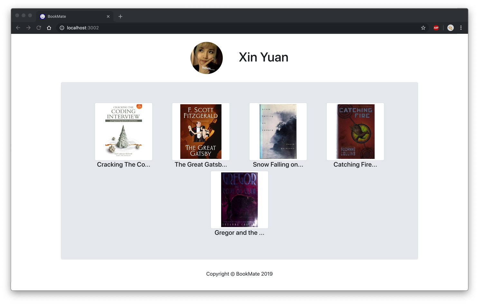Image resolution: width=479 pixels, height=304 pixels.
Task: Click the 'Cracking The Co...' title
Action: tap(124, 165)
